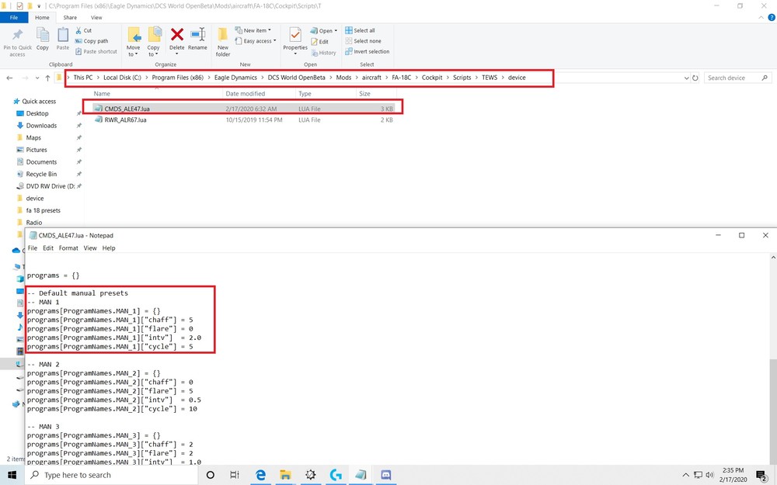
Task: Open Documents in the sidebar
Action: tap(41, 162)
